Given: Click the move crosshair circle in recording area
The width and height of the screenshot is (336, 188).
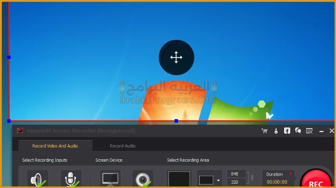Looking at the screenshot, I should tap(176, 58).
